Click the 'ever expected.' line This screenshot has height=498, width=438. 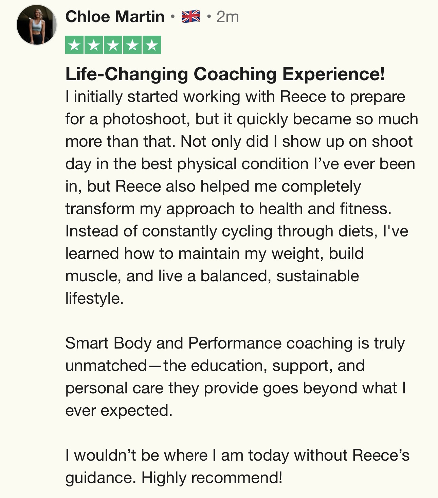[x=119, y=411]
